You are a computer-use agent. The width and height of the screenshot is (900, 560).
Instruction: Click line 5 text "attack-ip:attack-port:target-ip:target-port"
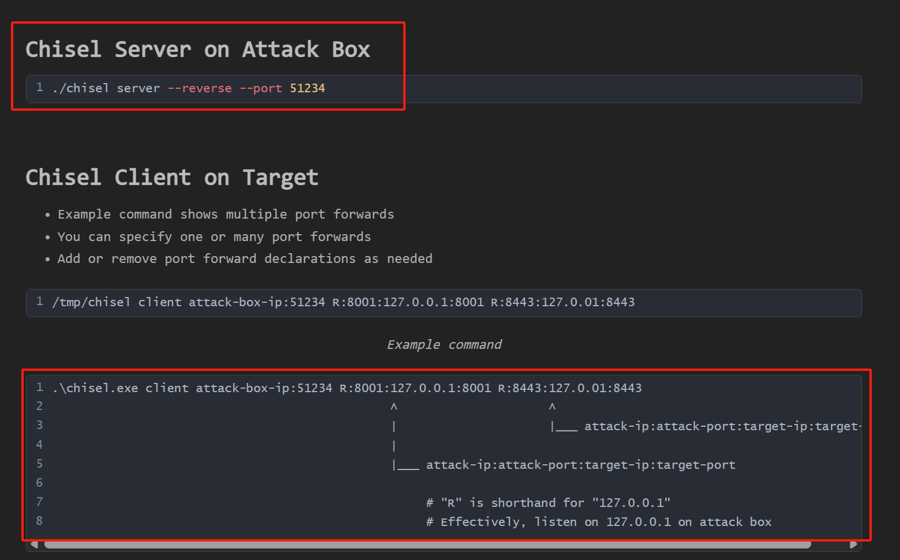(580, 465)
